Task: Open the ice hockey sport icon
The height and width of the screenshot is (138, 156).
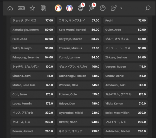Action: [114, 8]
